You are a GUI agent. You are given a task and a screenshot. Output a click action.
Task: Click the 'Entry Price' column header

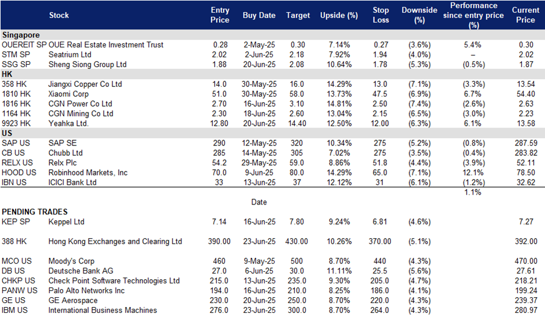(220, 15)
